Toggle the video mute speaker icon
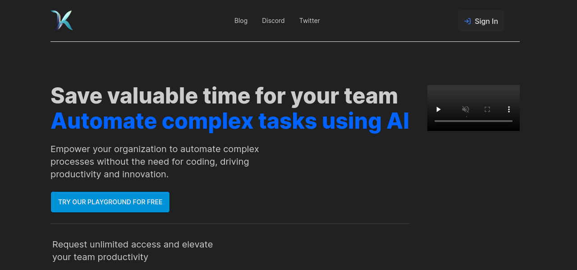The width and height of the screenshot is (577, 270). coord(466,109)
